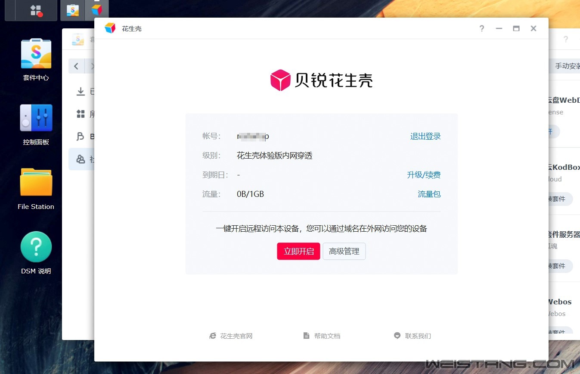580x374 pixels.
Task: Click the 联系我们 link
Action: [418, 336]
